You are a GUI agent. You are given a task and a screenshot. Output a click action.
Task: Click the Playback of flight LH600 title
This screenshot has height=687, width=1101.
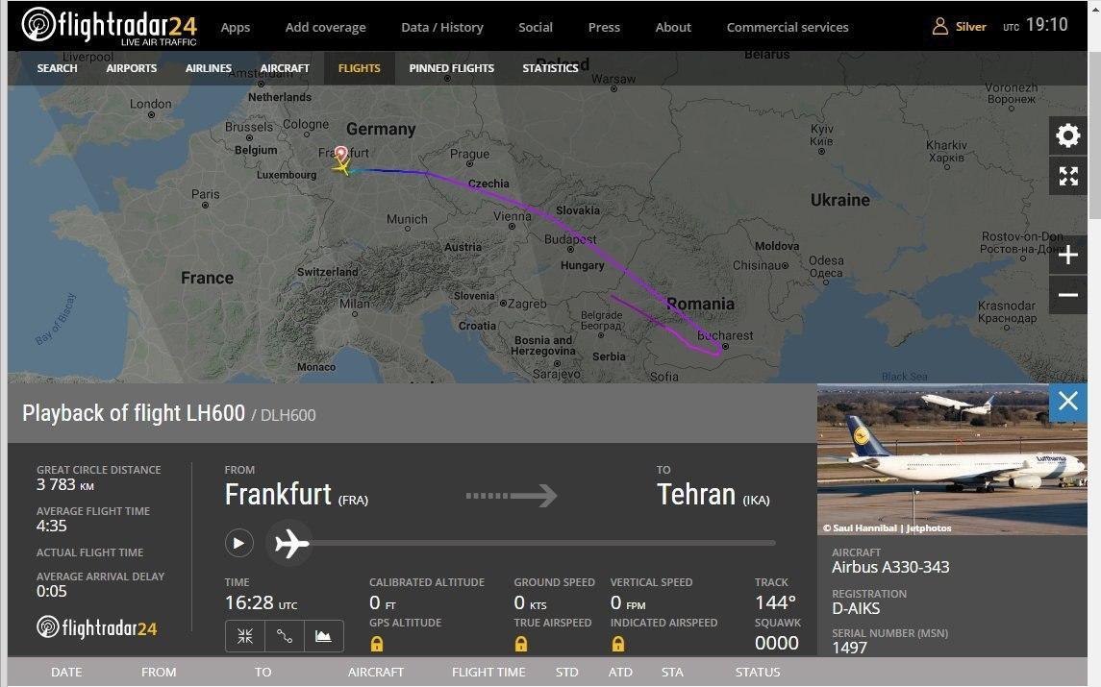point(134,413)
